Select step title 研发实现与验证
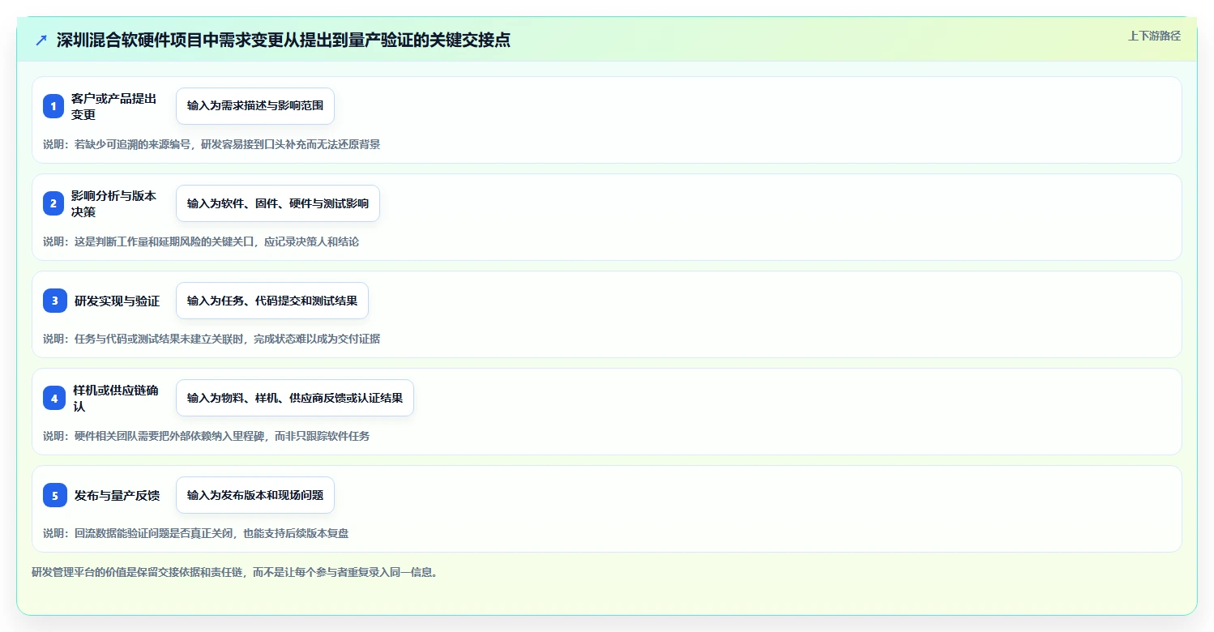Image resolution: width=1214 pixels, height=632 pixels. (118, 301)
